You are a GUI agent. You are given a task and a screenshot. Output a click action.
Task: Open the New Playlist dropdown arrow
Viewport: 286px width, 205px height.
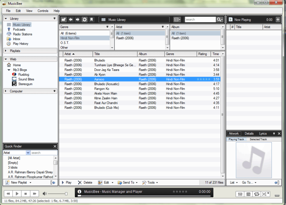[30, 183]
